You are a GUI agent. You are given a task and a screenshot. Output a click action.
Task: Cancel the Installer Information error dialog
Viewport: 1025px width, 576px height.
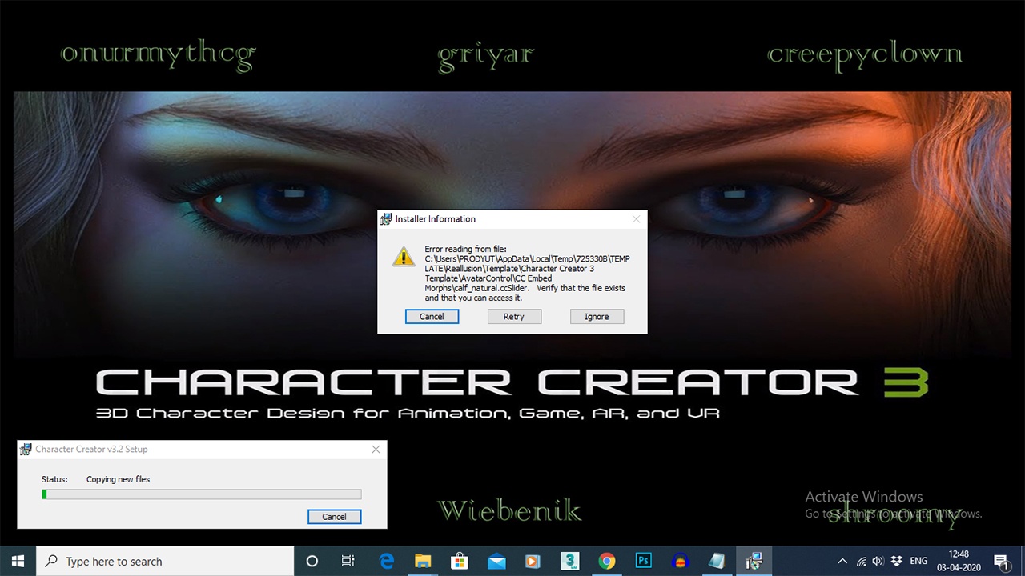[432, 317]
